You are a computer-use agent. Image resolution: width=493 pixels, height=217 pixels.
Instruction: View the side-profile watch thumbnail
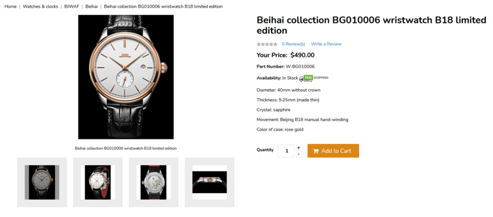point(210,182)
